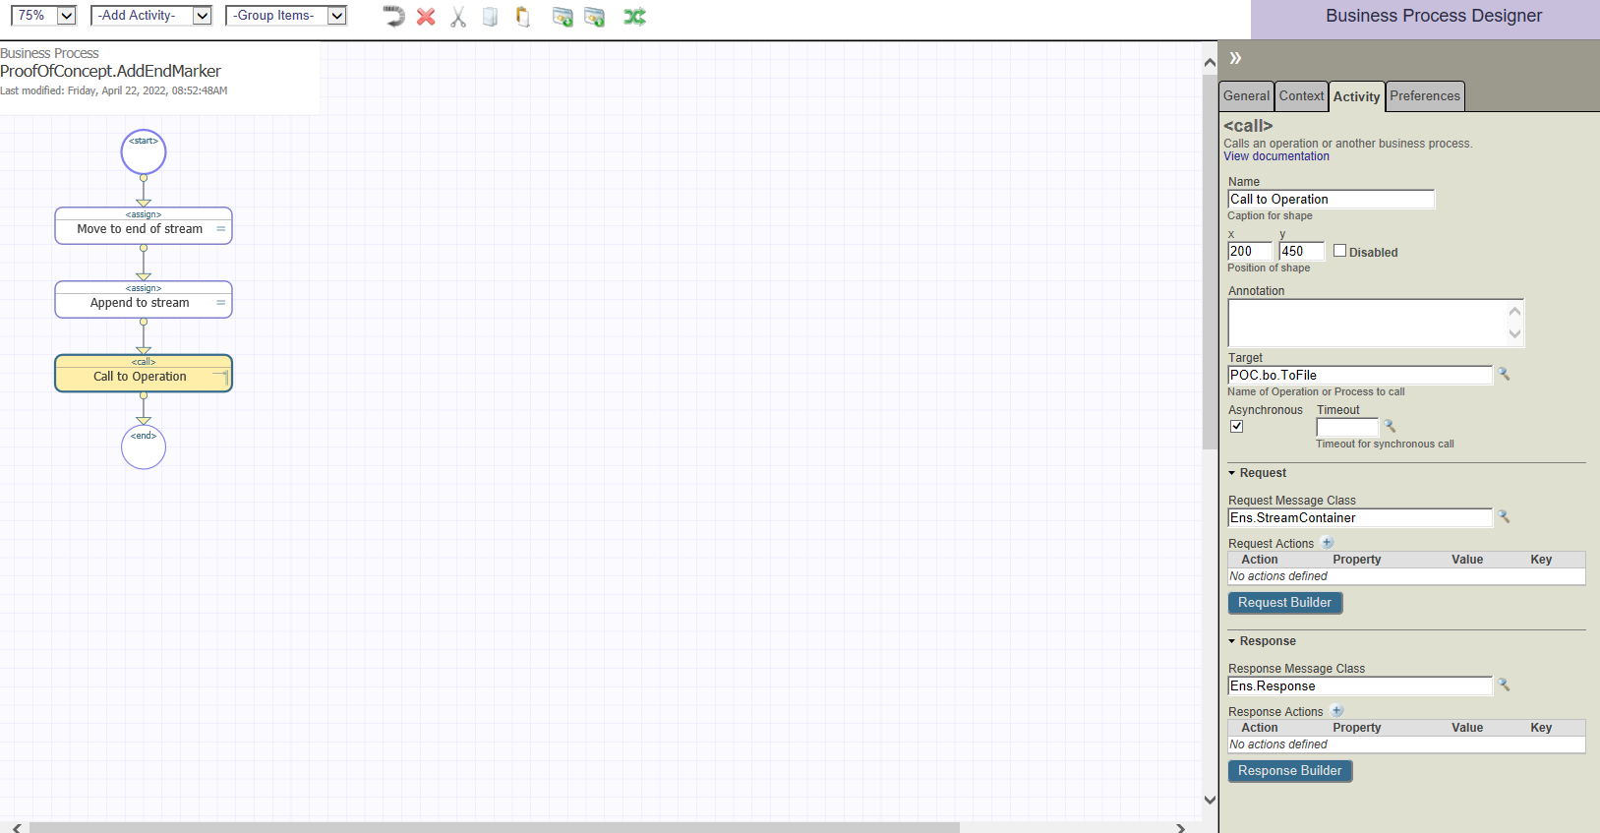Click handle icon on Move to end of stream
This screenshot has height=833, width=1600.
coord(221,229)
